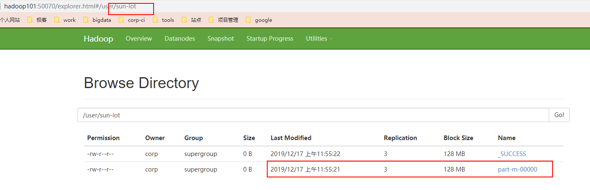The image size is (590, 190).
Task: Open the part-m-00000 file link
Action: [x=518, y=169]
